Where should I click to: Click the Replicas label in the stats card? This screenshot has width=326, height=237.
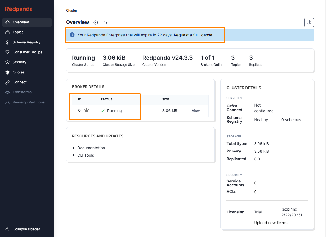pyautogui.click(x=256, y=65)
